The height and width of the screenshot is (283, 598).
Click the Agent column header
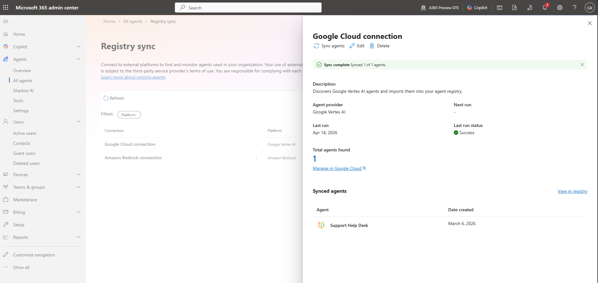pyautogui.click(x=323, y=210)
